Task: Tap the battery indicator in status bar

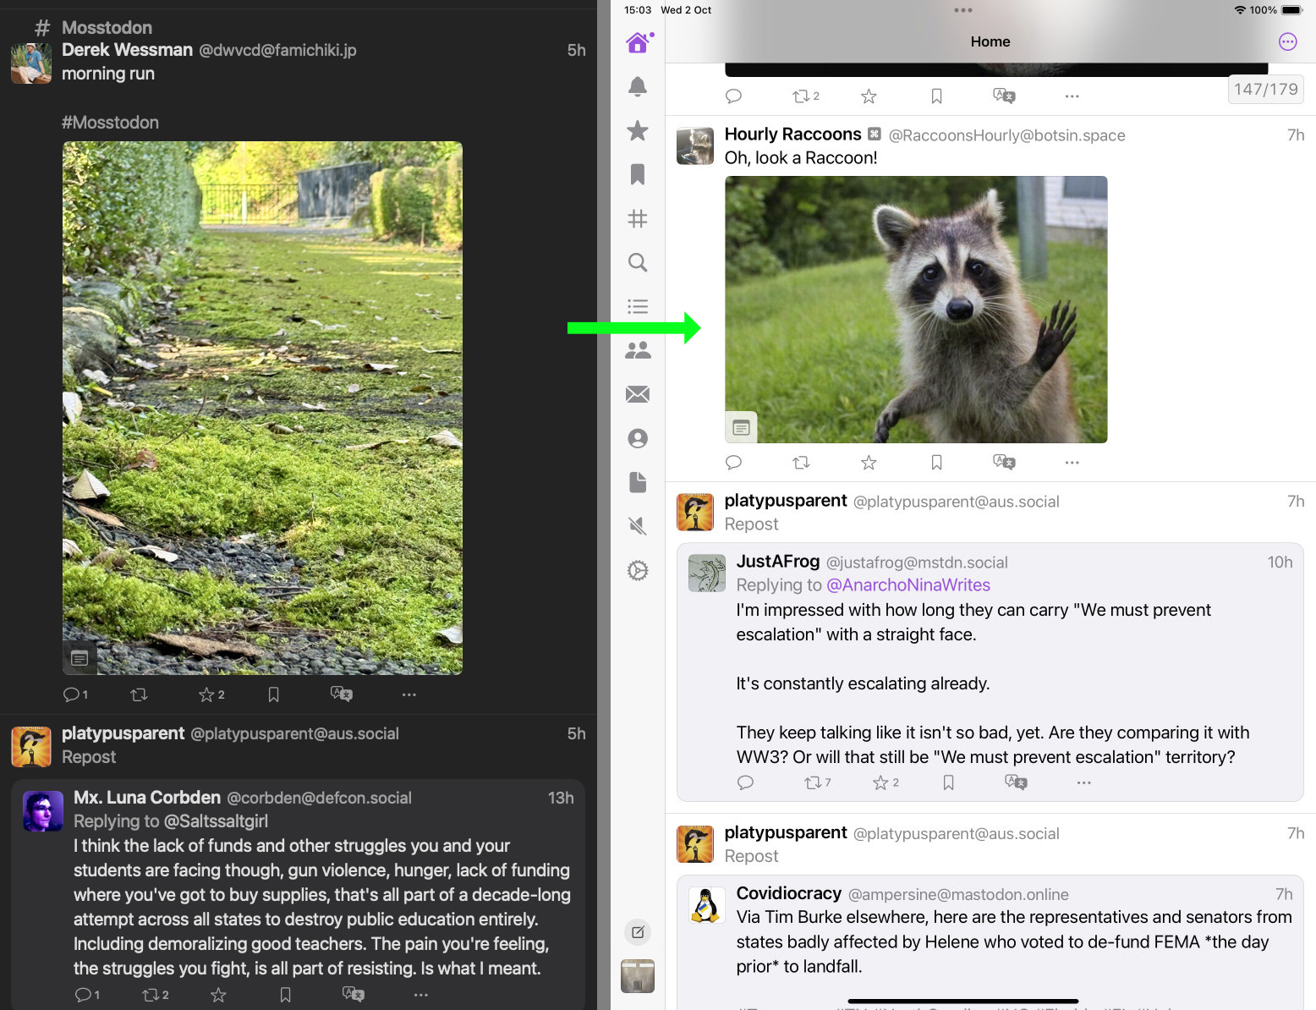Action: [1292, 10]
